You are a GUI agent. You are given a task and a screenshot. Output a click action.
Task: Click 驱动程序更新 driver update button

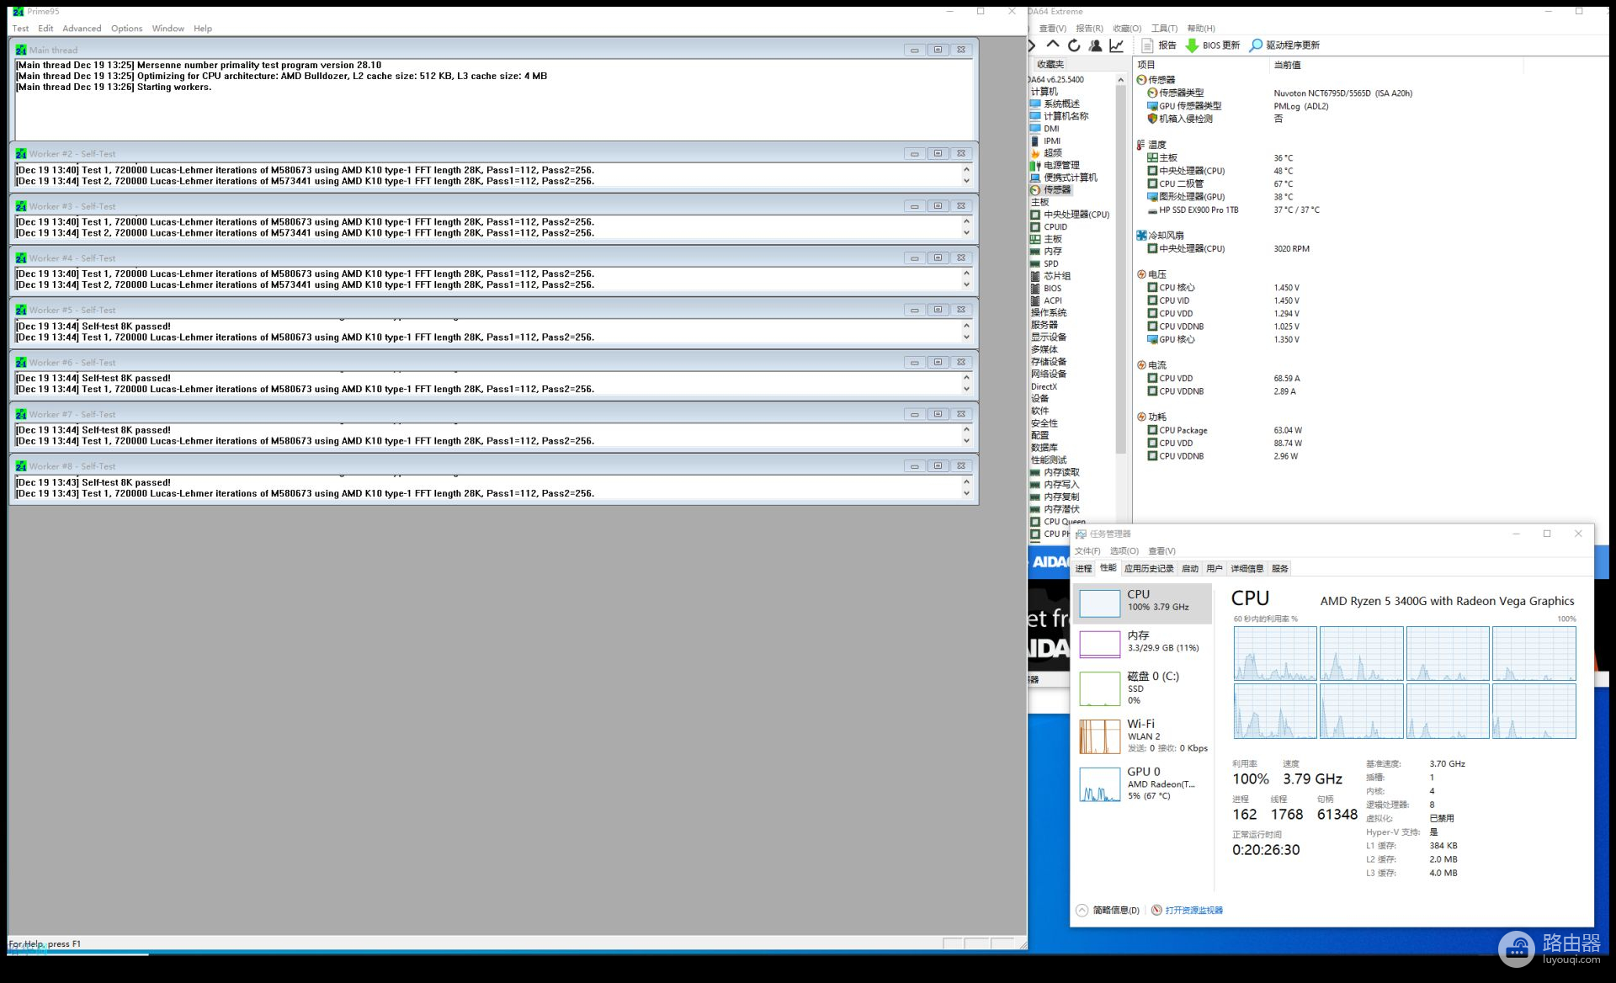(1284, 45)
